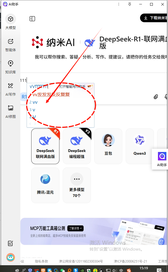Click the emoji face icon in the IME popup
Screen dimensions: 168x272
(90, 86)
